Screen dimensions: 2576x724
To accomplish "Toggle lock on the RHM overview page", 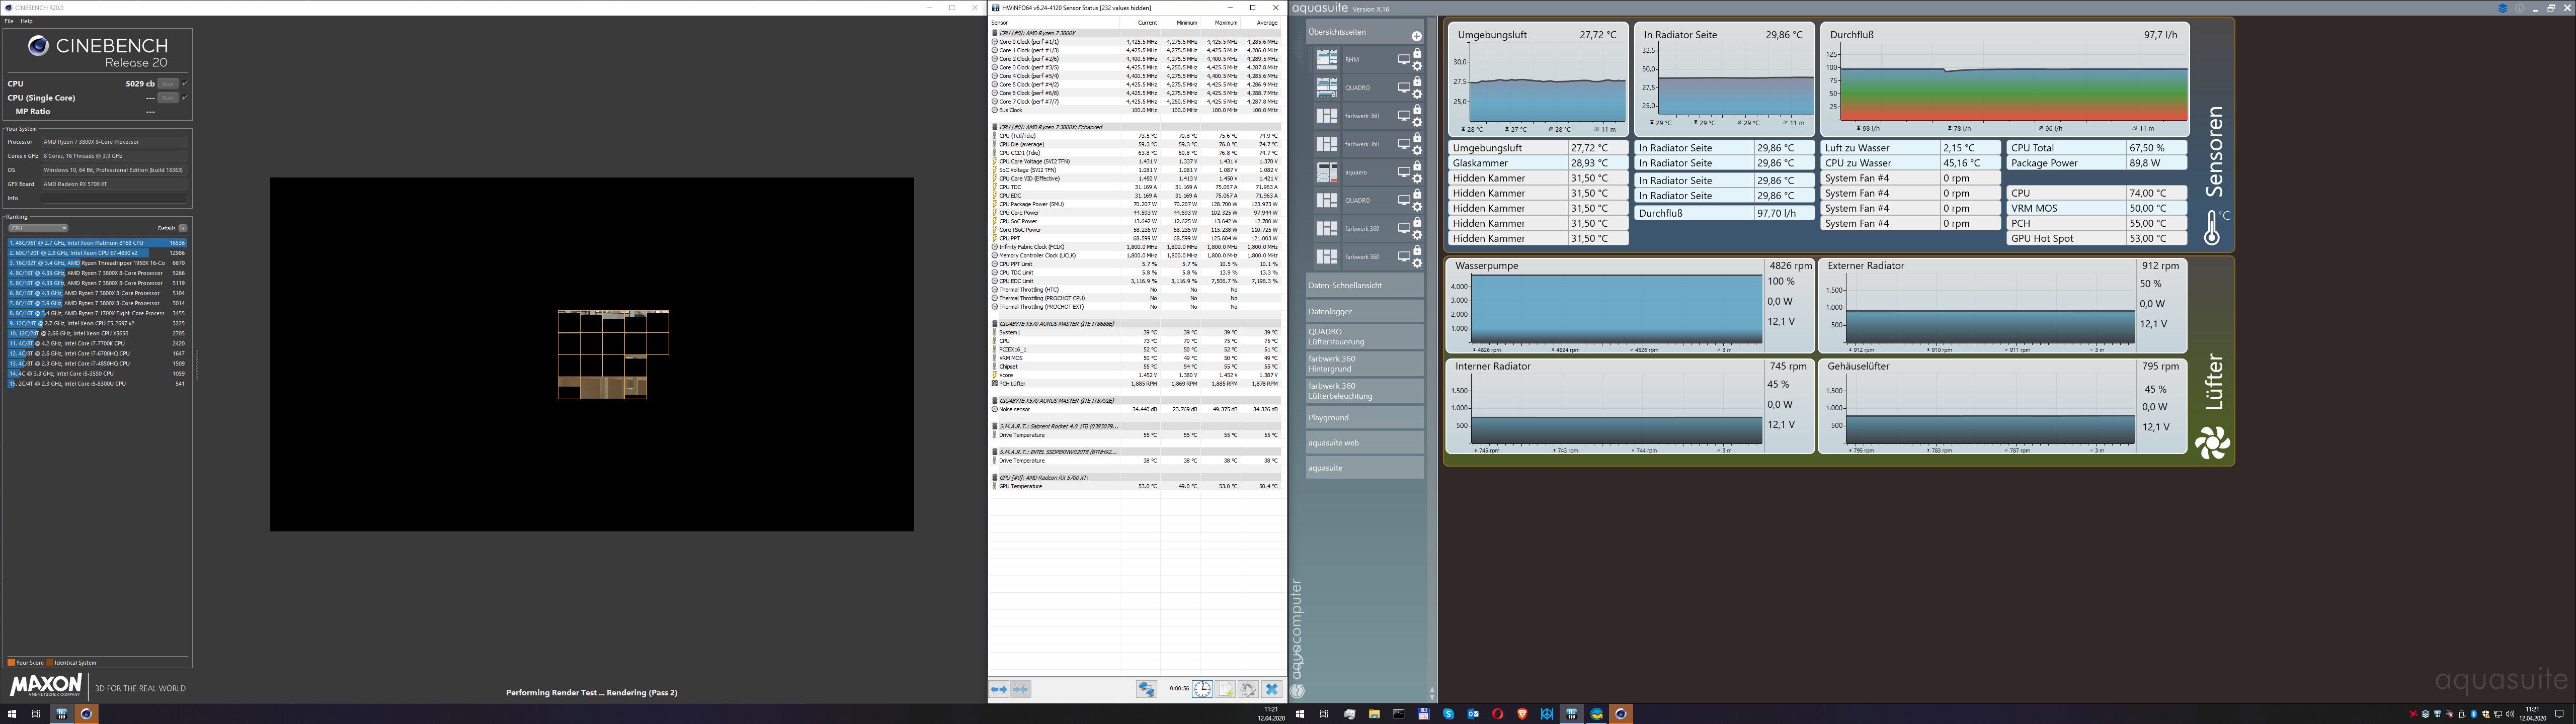I will 1417,53.
